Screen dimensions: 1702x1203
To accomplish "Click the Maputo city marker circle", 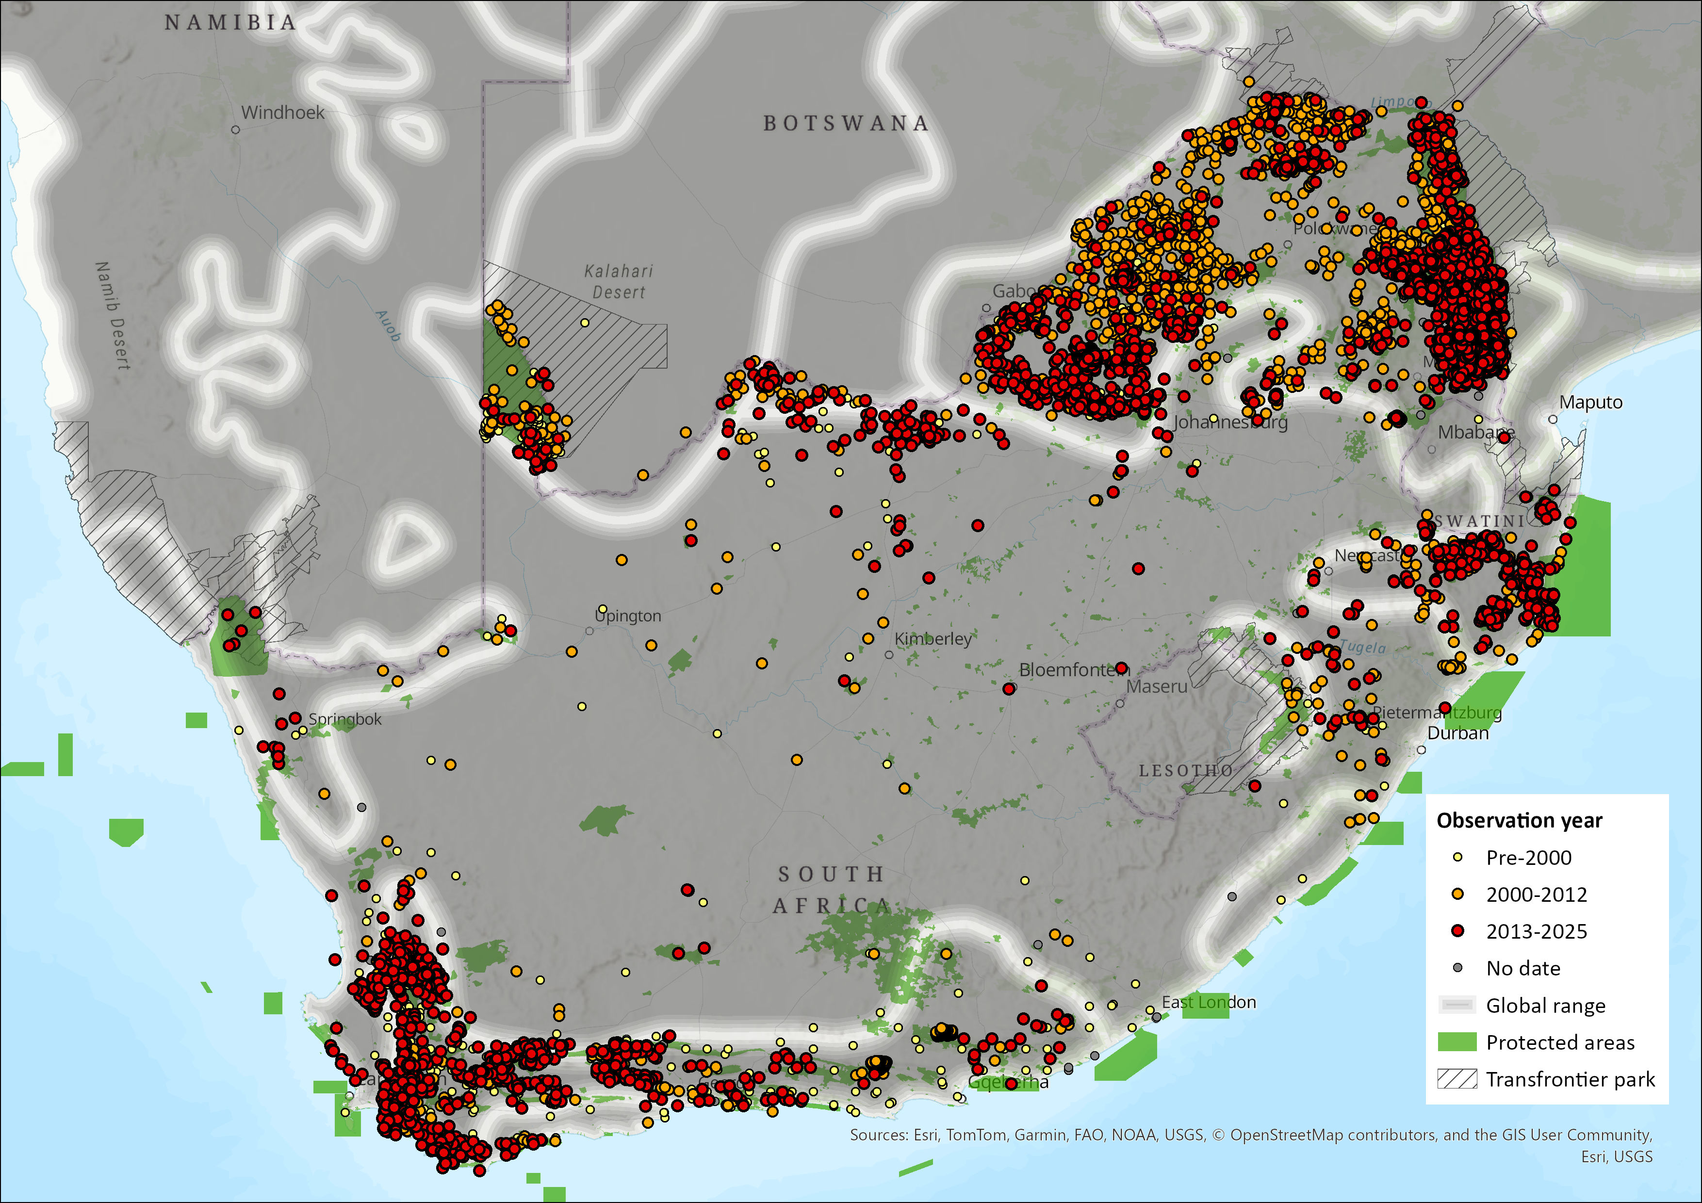I will [1552, 420].
